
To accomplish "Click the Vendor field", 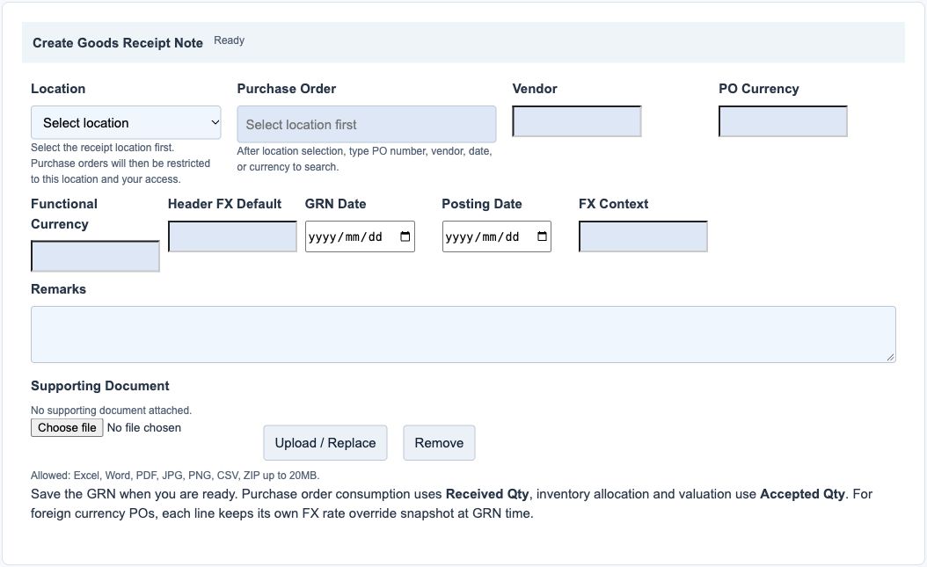I will (577, 121).
